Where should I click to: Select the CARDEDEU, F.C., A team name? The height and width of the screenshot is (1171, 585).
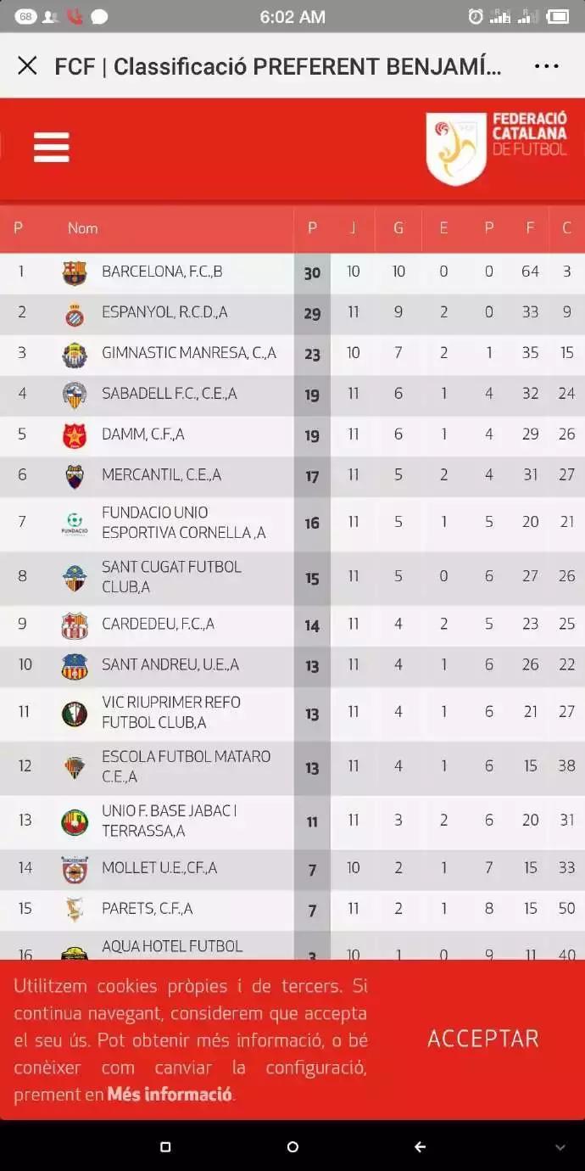(158, 625)
